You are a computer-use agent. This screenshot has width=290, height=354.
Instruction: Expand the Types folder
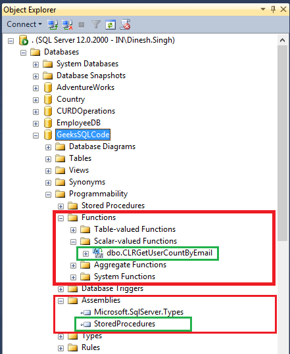point(60,337)
